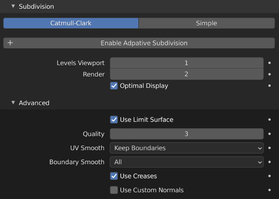The height and width of the screenshot is (199, 279).
Task: Open the UV Smooth dropdown
Action: click(186, 148)
